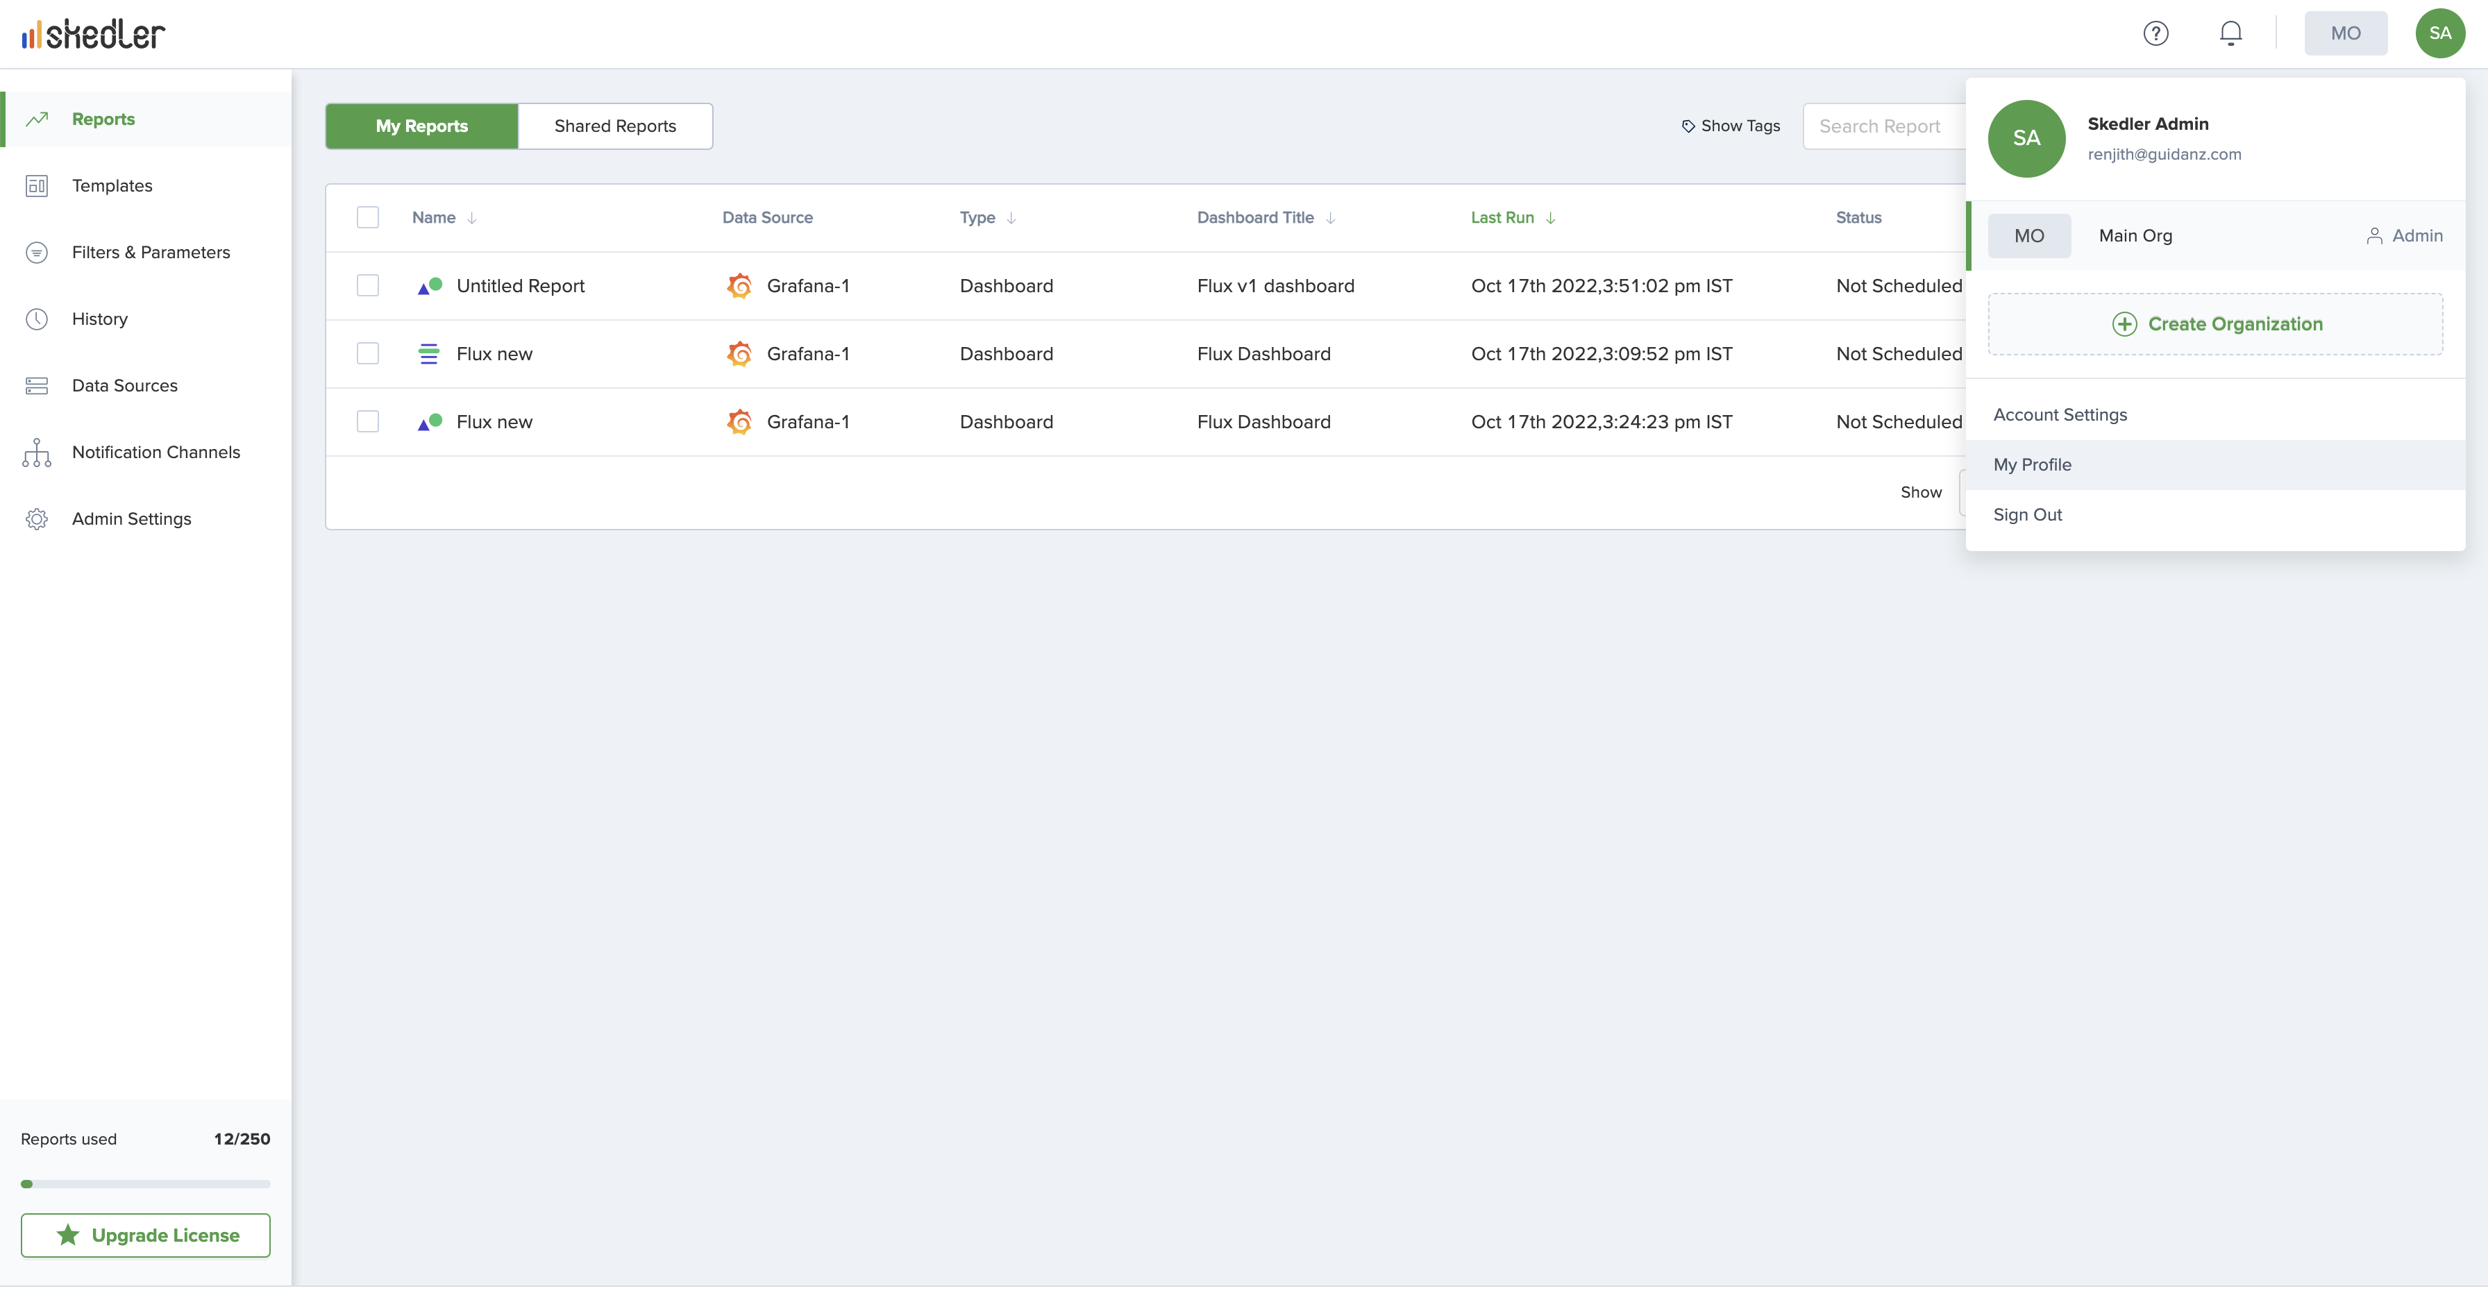Click the Data Sources sidebar icon
The height and width of the screenshot is (1291, 2488).
[37, 385]
